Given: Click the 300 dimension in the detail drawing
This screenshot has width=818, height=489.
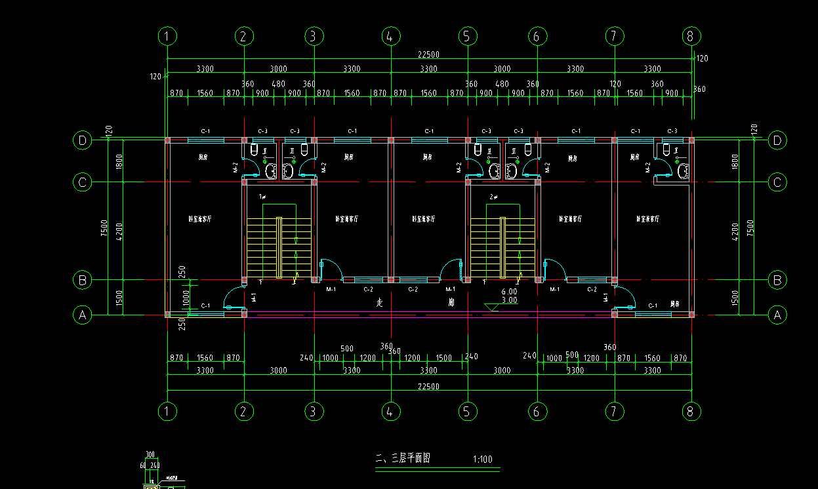Looking at the screenshot, I should pyautogui.click(x=150, y=455).
